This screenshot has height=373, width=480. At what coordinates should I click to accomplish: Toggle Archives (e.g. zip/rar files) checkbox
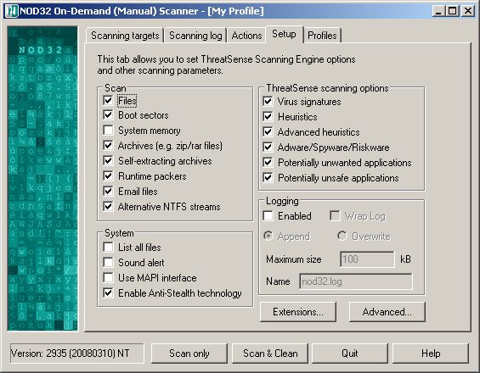(x=108, y=146)
